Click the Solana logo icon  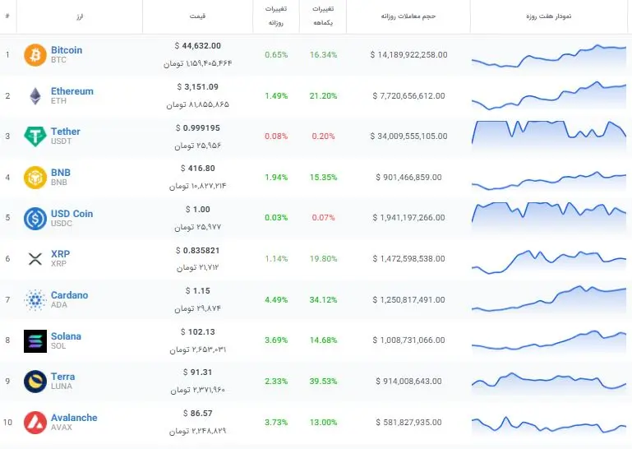[x=35, y=340]
